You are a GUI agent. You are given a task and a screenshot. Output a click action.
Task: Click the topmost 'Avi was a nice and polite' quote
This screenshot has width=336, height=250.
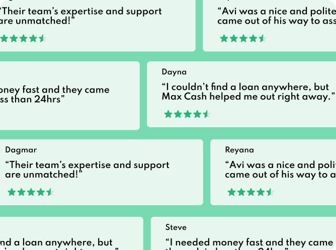pyautogui.click(x=276, y=16)
